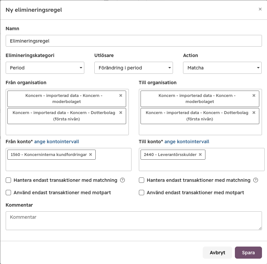The height and width of the screenshot is (264, 267).
Task: Open the Action Matcha dropdown
Action: click(222, 68)
